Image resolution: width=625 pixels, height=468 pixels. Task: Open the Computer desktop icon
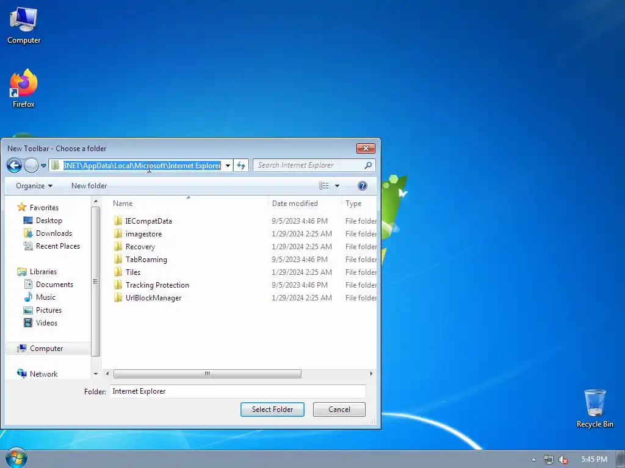click(x=24, y=26)
